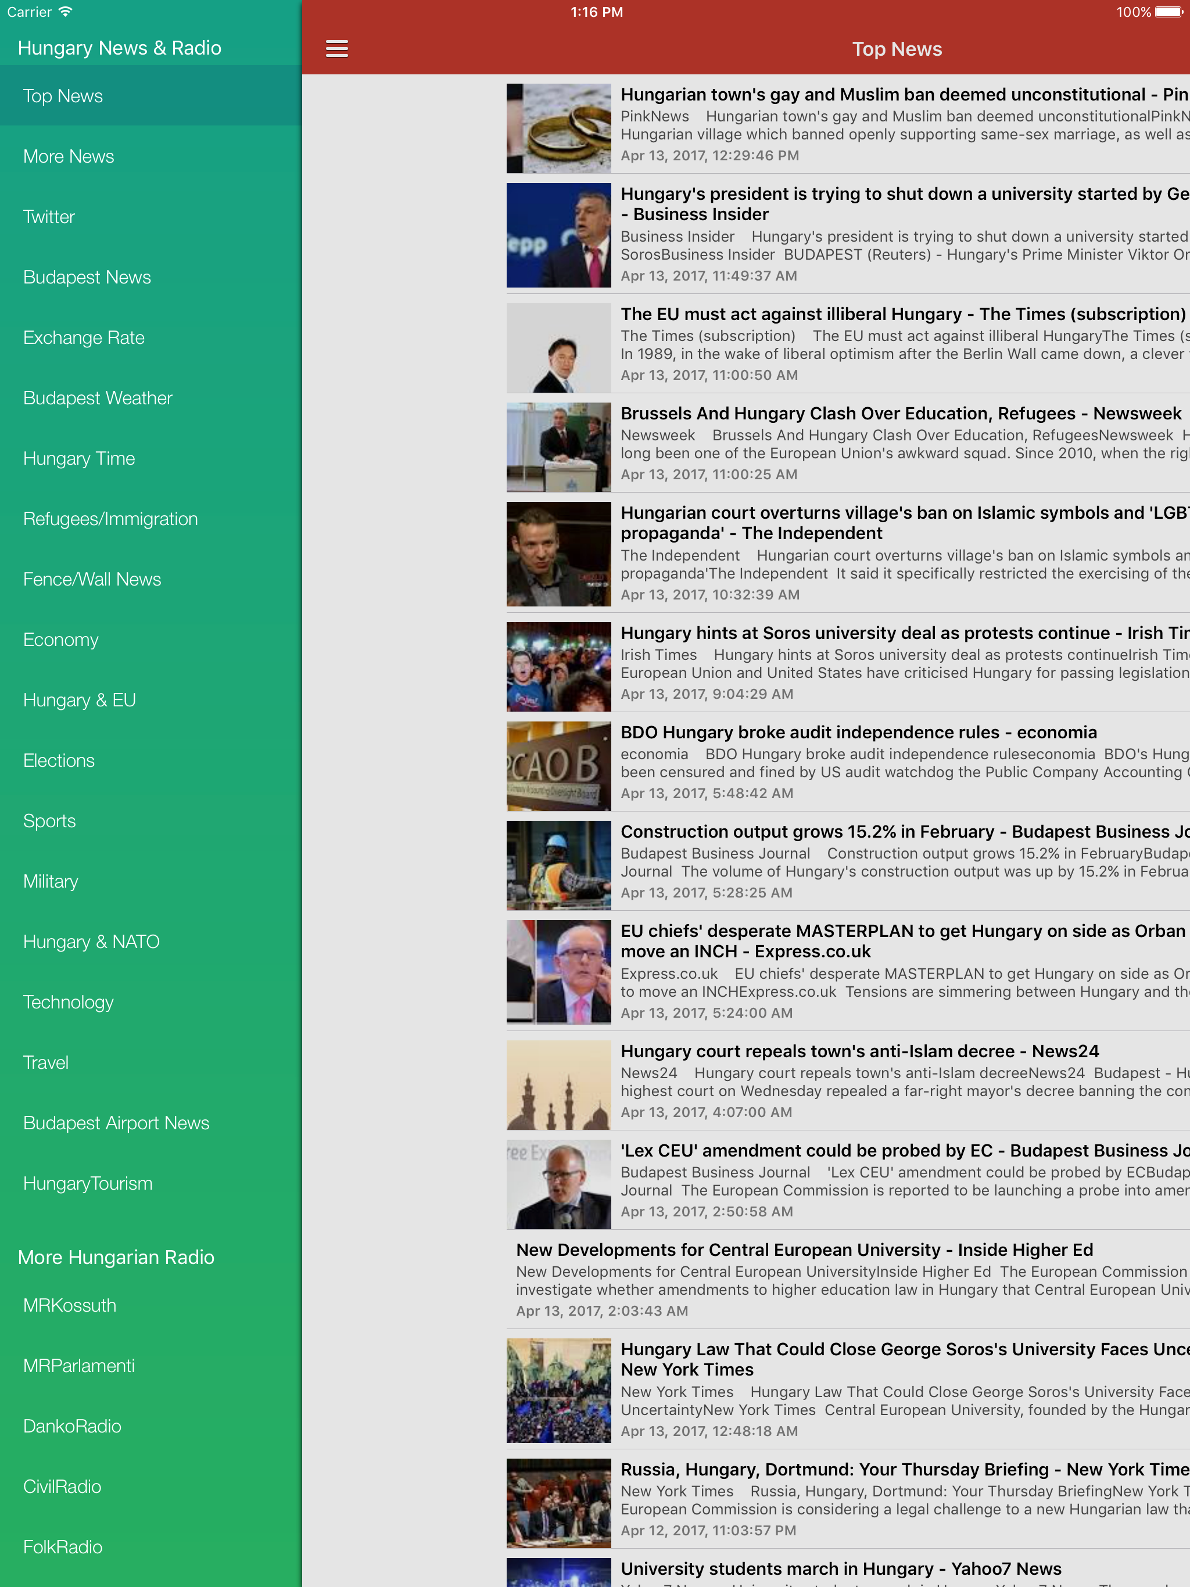Play MRParlamenti radio station
Image resolution: width=1190 pixels, height=1587 pixels.
click(150, 1365)
